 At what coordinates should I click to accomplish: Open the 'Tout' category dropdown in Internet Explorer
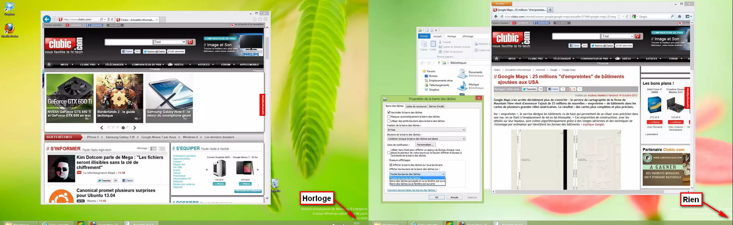[x=170, y=42]
